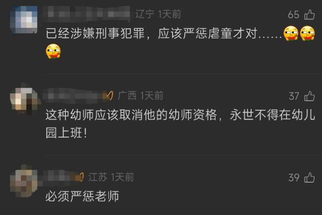Click the blurred username of Jiangsu commenter

click(60, 177)
